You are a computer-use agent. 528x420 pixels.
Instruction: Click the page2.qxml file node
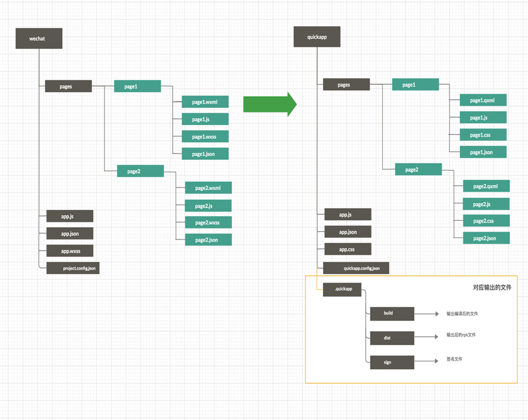point(486,186)
